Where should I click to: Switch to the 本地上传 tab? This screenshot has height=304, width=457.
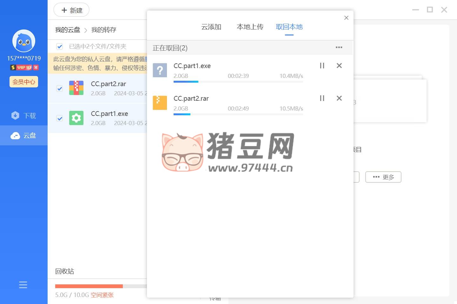(250, 27)
